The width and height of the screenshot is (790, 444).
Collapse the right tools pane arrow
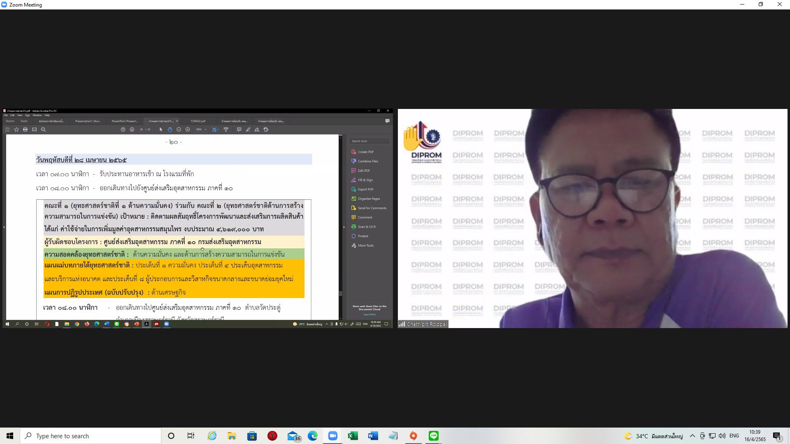pos(344,227)
